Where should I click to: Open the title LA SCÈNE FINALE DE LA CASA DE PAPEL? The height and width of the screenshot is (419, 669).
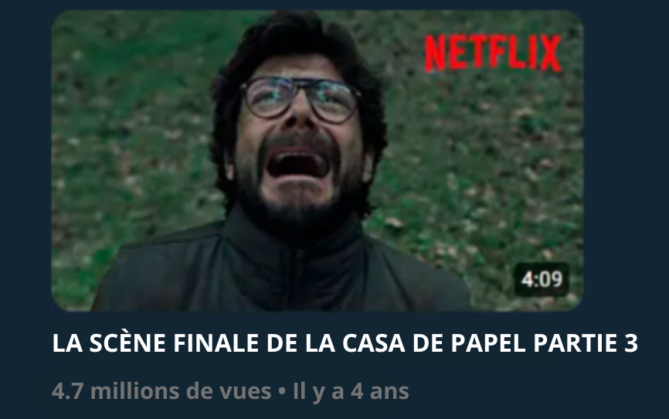coord(345,343)
